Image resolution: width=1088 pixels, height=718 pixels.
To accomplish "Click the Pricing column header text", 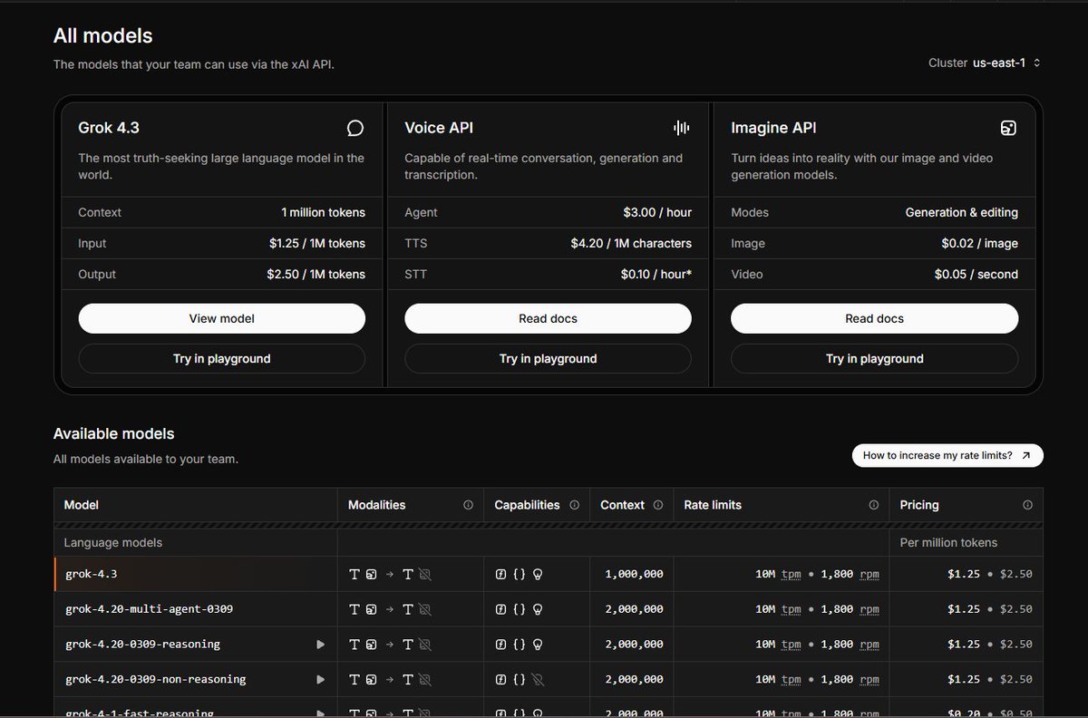I will point(919,505).
